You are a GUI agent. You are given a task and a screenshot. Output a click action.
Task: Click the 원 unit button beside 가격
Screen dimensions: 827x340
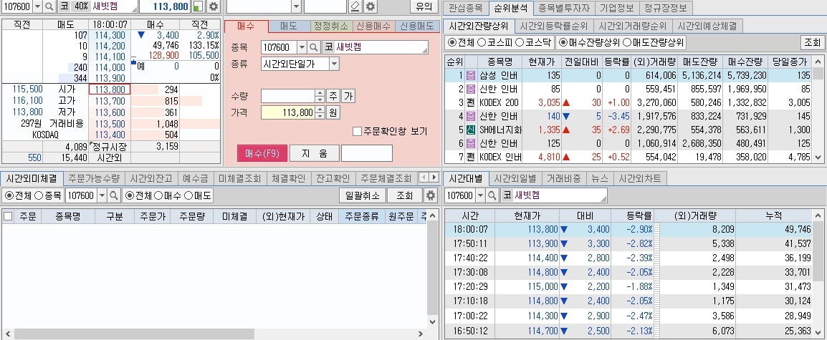point(333,112)
